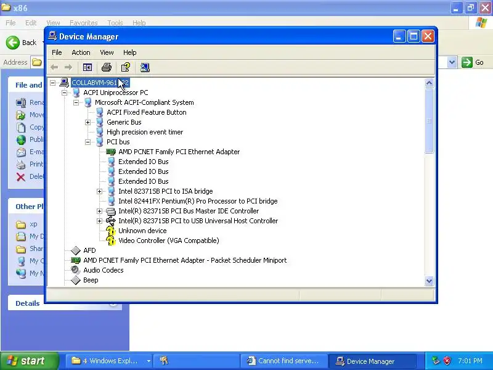Click the Video Controller yellow question icon
Viewport: 493px width, 370px height.
point(111,240)
